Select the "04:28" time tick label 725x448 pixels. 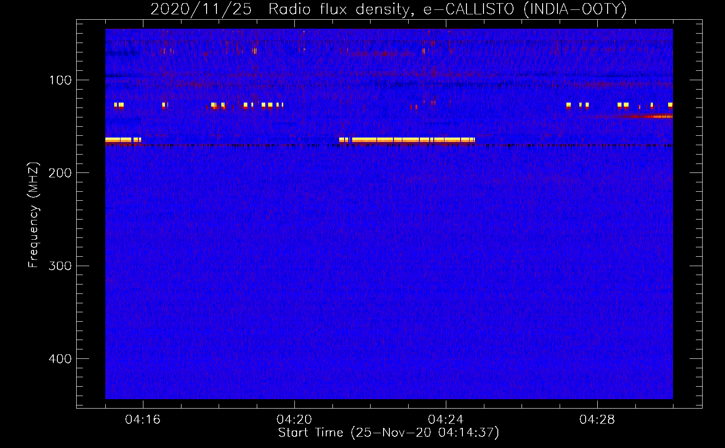pyautogui.click(x=597, y=420)
